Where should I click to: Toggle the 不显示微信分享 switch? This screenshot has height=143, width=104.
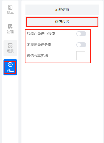click(x=81, y=45)
